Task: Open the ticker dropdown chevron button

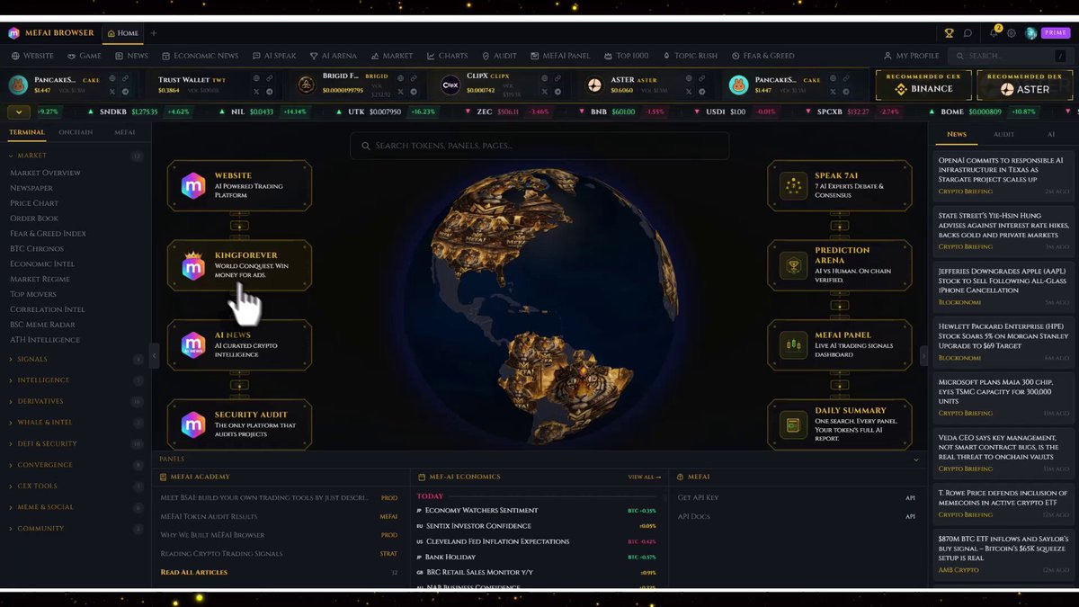Action: 18,112
